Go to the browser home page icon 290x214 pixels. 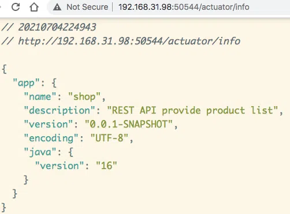pos(34,7)
